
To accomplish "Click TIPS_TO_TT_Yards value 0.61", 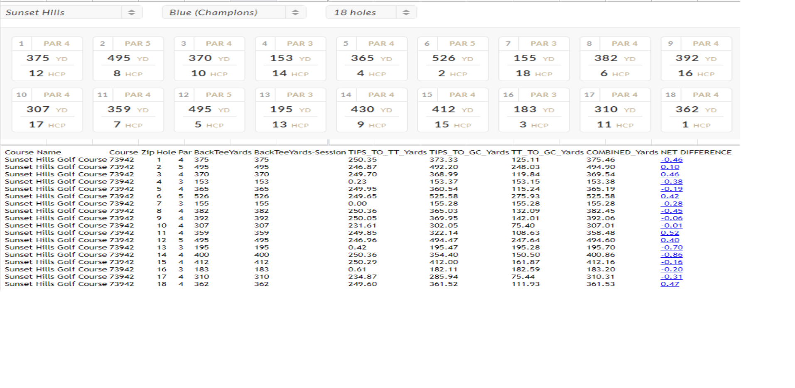I will (x=357, y=269).
